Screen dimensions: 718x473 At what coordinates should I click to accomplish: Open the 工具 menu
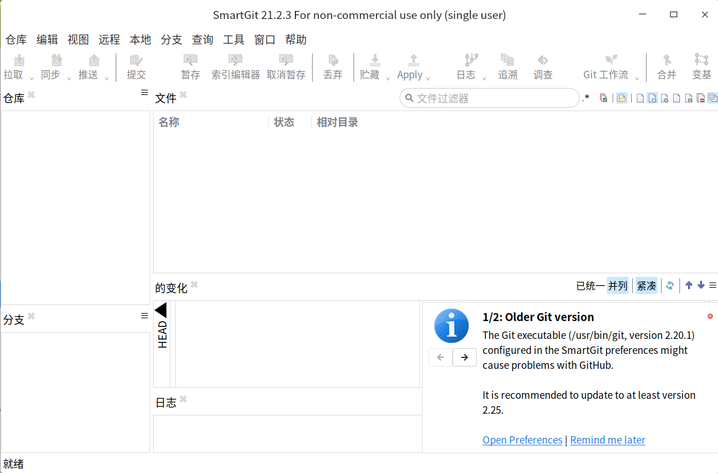coord(234,40)
